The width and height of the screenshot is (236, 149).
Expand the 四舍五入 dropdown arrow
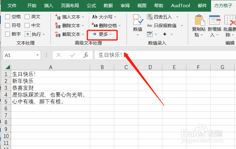tap(177, 17)
